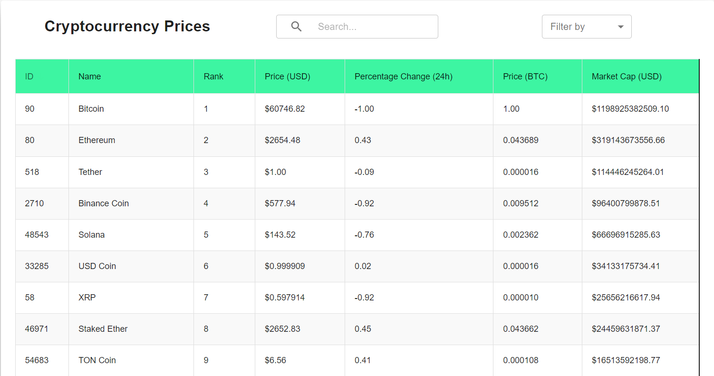Select the Bitcoin name cell
Viewport: 714px width, 376px height.
pos(131,109)
